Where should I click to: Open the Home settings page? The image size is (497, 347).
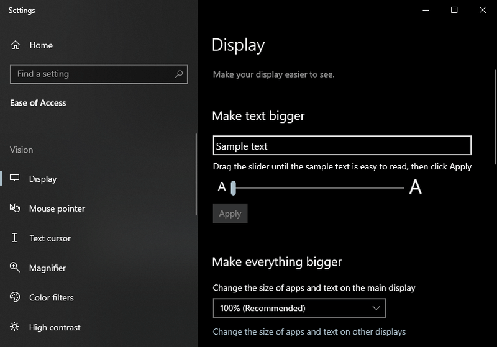[x=99, y=45]
